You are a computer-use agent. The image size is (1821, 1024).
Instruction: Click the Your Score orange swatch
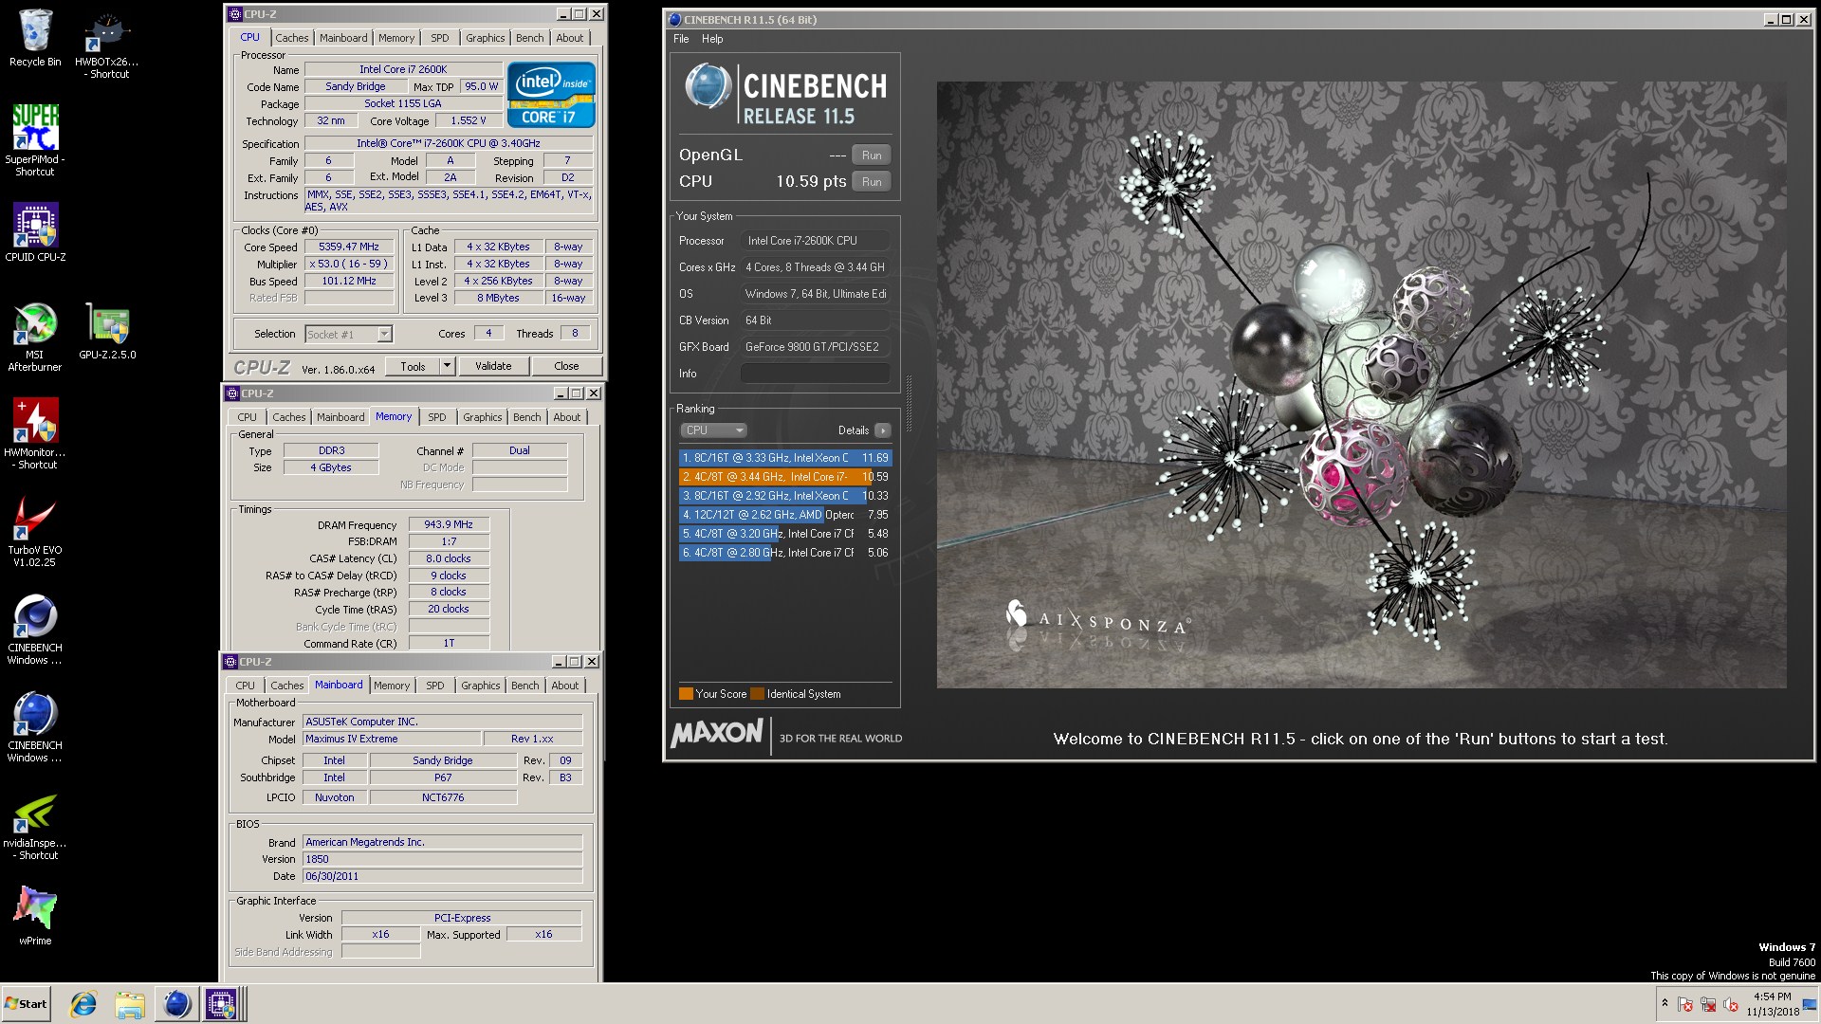pyautogui.click(x=686, y=694)
